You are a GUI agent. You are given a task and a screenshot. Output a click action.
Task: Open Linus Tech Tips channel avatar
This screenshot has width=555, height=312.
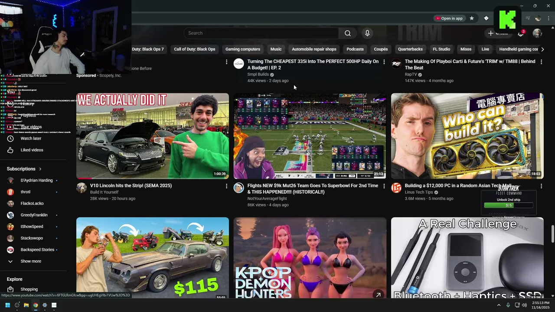pyautogui.click(x=396, y=188)
